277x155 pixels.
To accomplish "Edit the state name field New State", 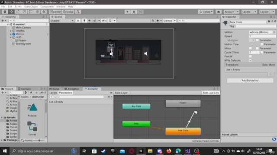I will 248,22.
